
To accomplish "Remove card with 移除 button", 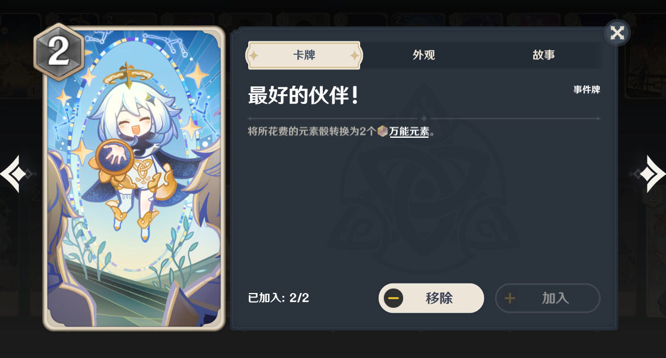I will (431, 298).
